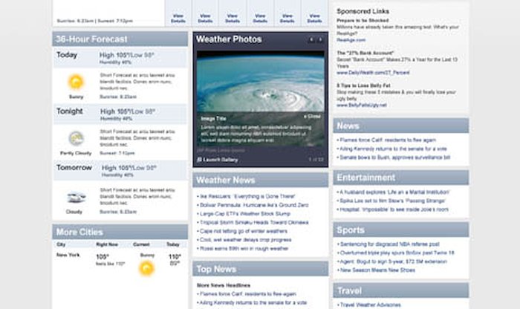Open 'Ailing Kennedy returns' in right News panel
520x309 pixels.
393,149
